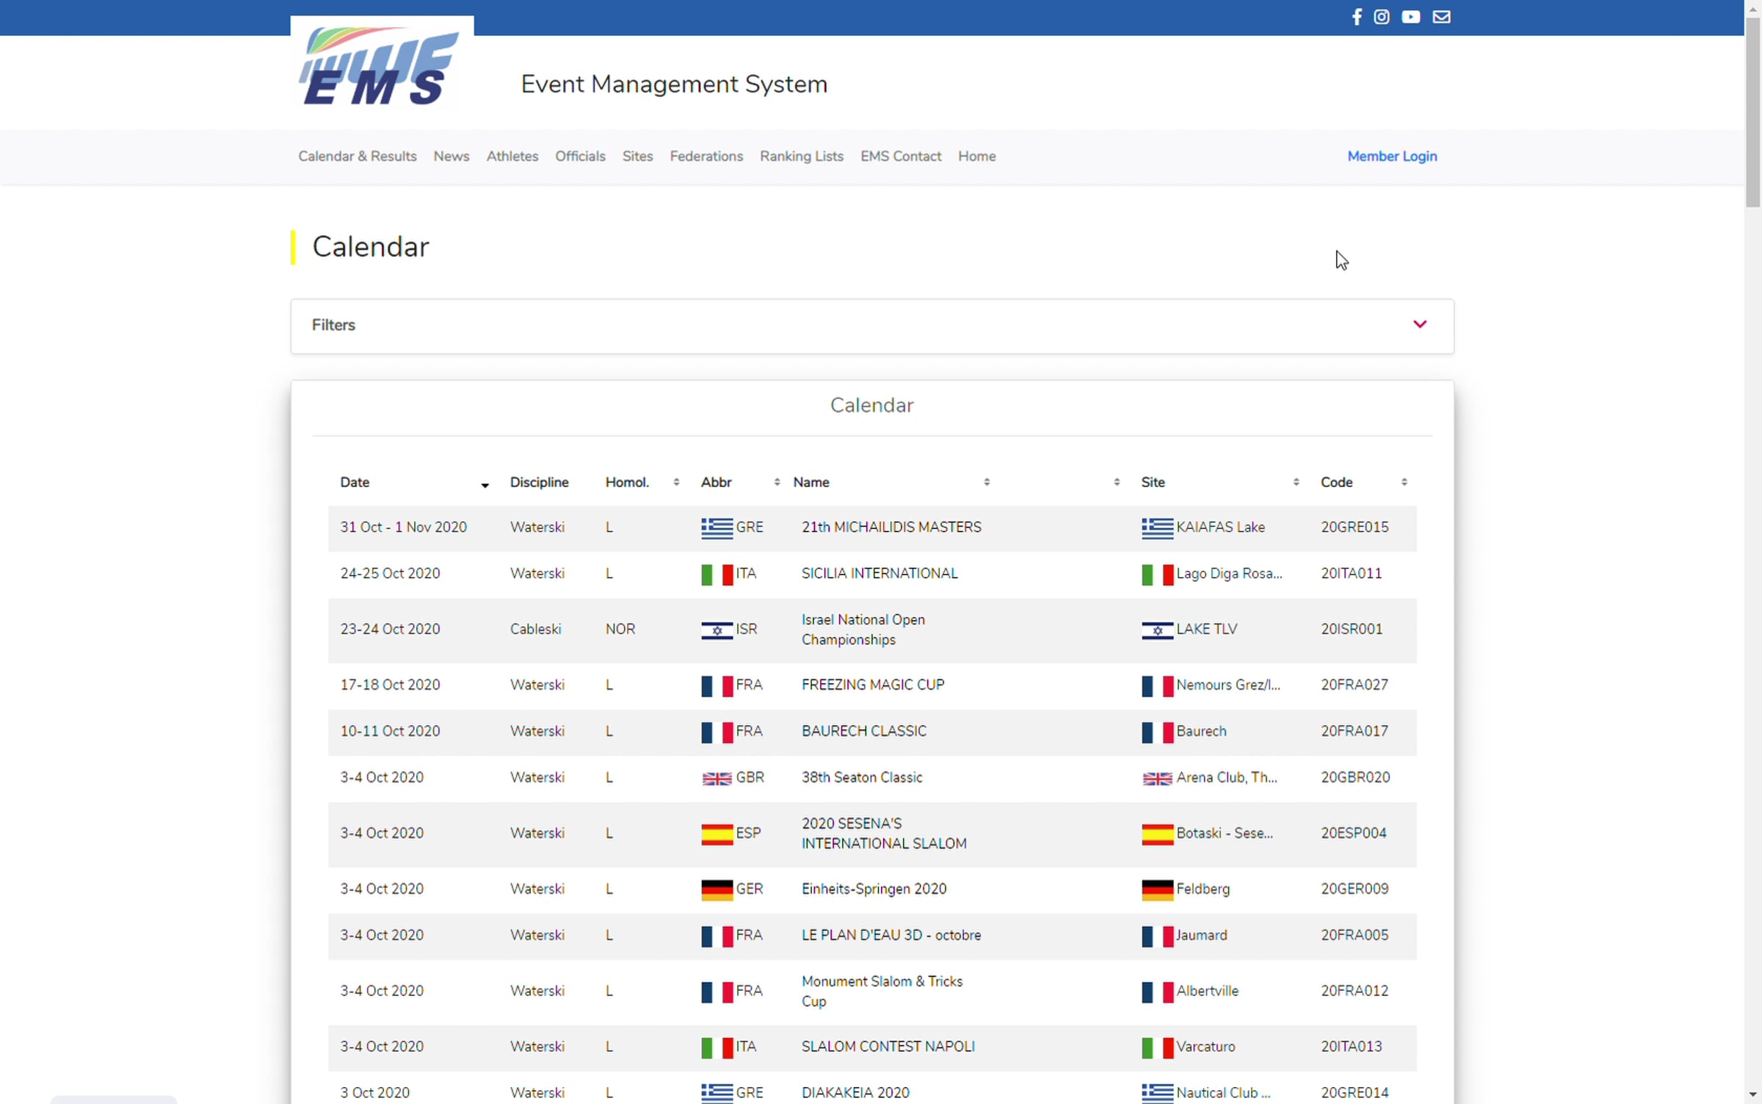The width and height of the screenshot is (1762, 1104).
Task: Click the German flag beside GER
Action: pyautogui.click(x=717, y=890)
